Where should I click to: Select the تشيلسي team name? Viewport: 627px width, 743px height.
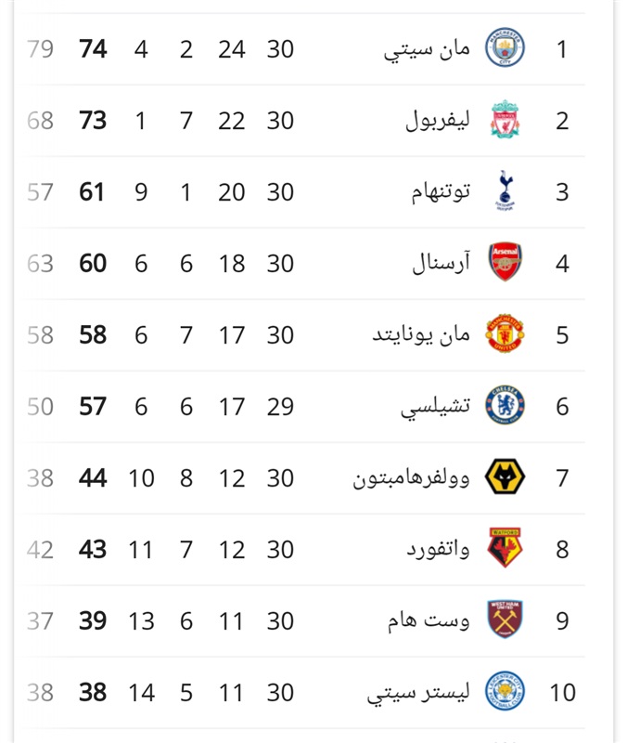[435, 408]
